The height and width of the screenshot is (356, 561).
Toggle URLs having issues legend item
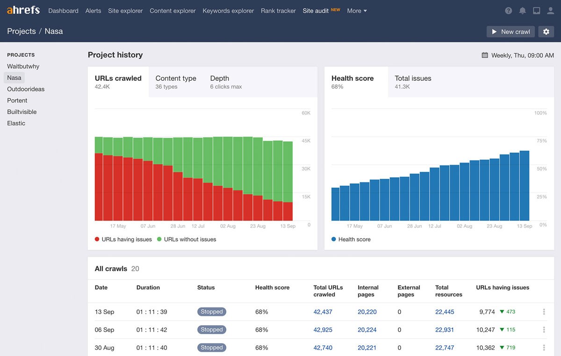click(123, 239)
